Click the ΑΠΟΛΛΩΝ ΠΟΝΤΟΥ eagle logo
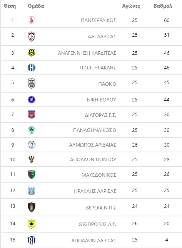This screenshot has width=182, height=248. pyautogui.click(x=32, y=159)
